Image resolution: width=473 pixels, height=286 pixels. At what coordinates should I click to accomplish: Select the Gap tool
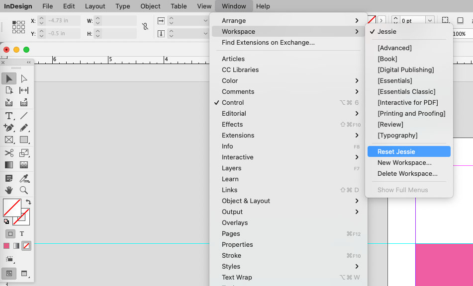coord(24,90)
